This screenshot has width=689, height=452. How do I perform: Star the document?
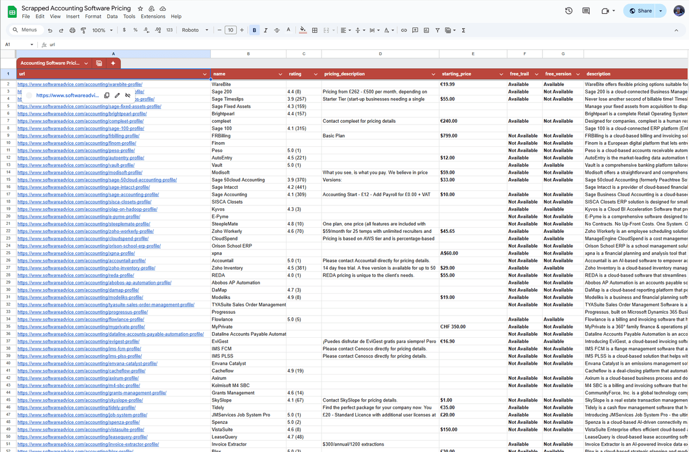(x=141, y=9)
